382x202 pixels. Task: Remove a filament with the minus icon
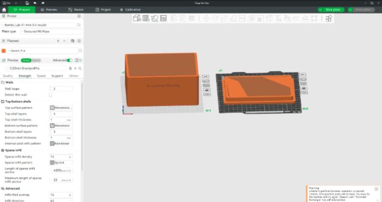64,41
